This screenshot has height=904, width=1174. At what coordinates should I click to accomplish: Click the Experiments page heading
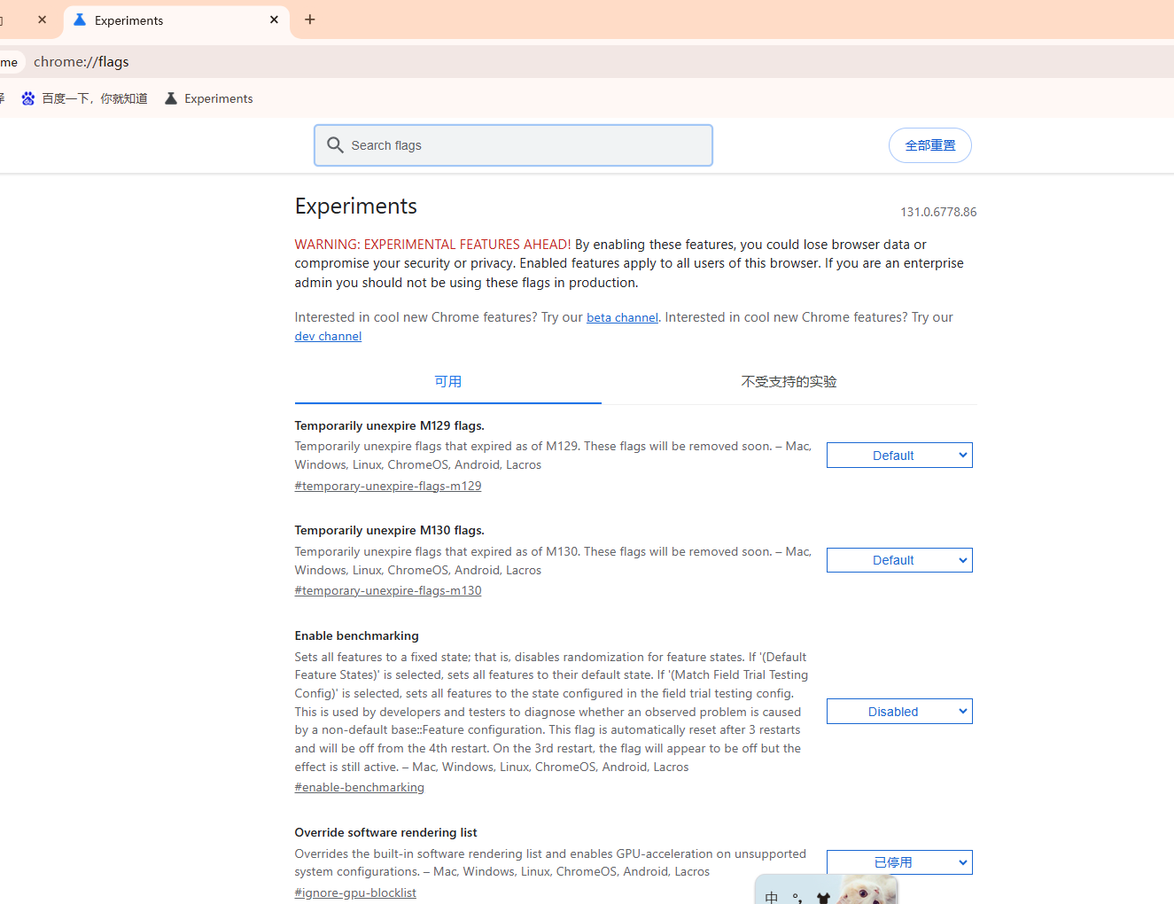[x=356, y=207]
